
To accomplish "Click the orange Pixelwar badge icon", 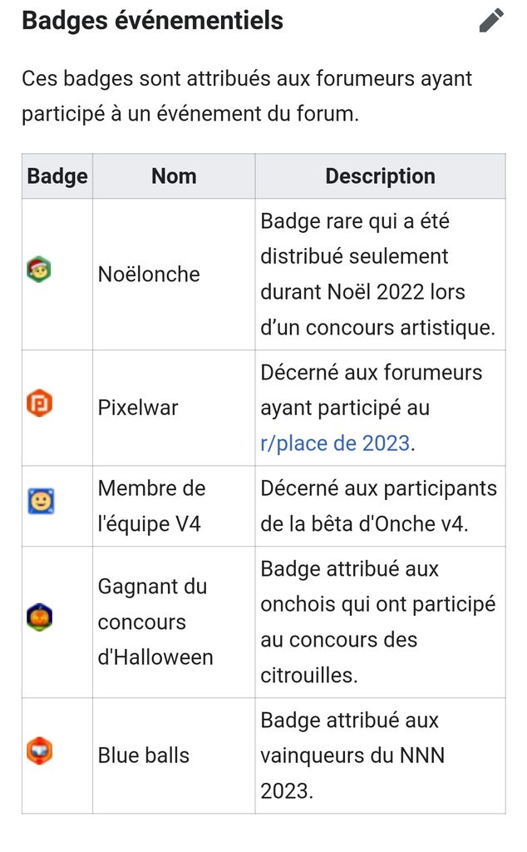I will 40,404.
